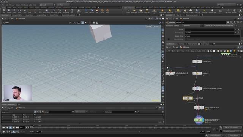243x137 pixels.
Task: Select the rbdguidesetup1 node
Action: pos(199,107)
